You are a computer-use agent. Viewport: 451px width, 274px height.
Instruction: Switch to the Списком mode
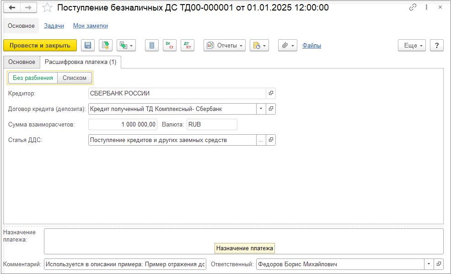[75, 78]
